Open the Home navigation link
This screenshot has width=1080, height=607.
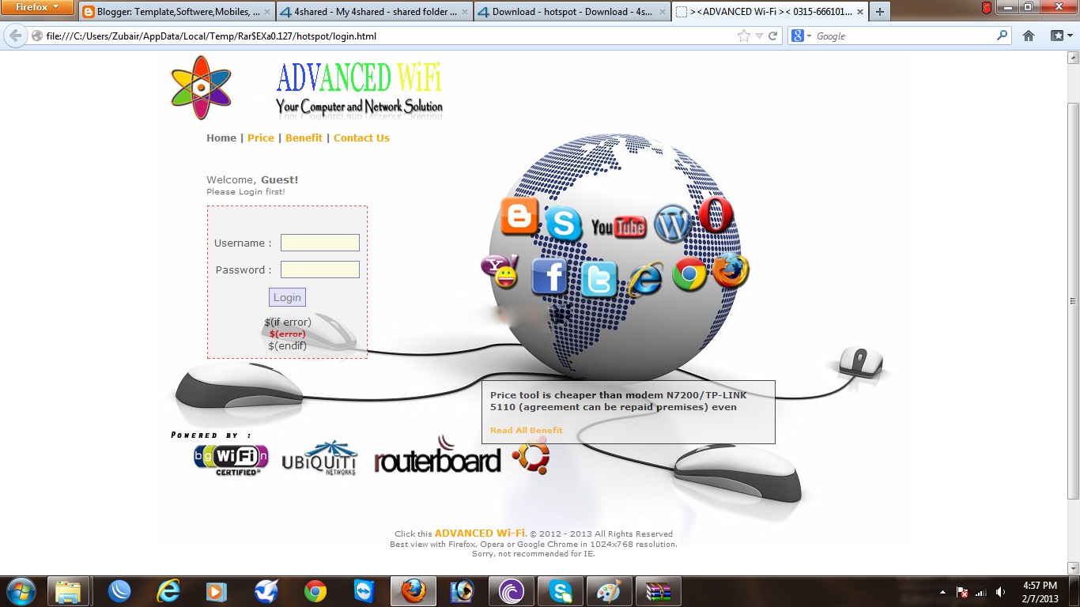click(221, 138)
